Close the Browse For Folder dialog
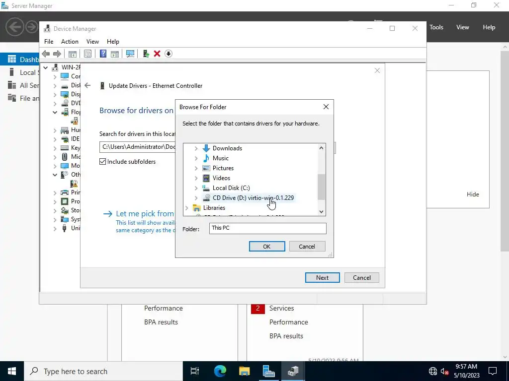This screenshot has height=381, width=509. (326, 107)
